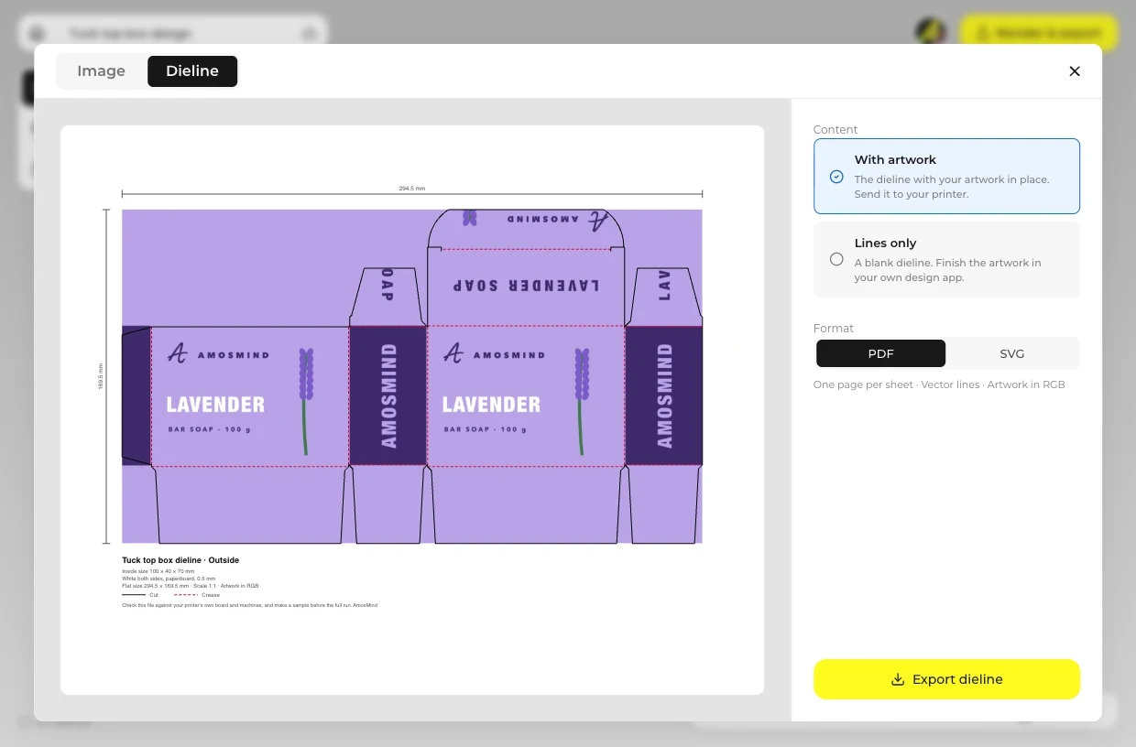Image resolution: width=1136 pixels, height=747 pixels.
Task: Select the Dieline tab
Action: click(192, 71)
